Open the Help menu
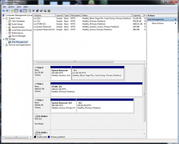 [x=26, y=7]
